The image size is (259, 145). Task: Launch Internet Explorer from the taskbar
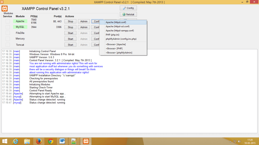point(15,141)
